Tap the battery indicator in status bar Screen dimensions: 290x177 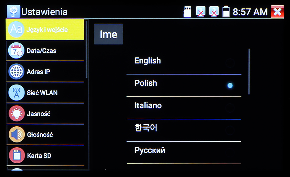pos(226,12)
